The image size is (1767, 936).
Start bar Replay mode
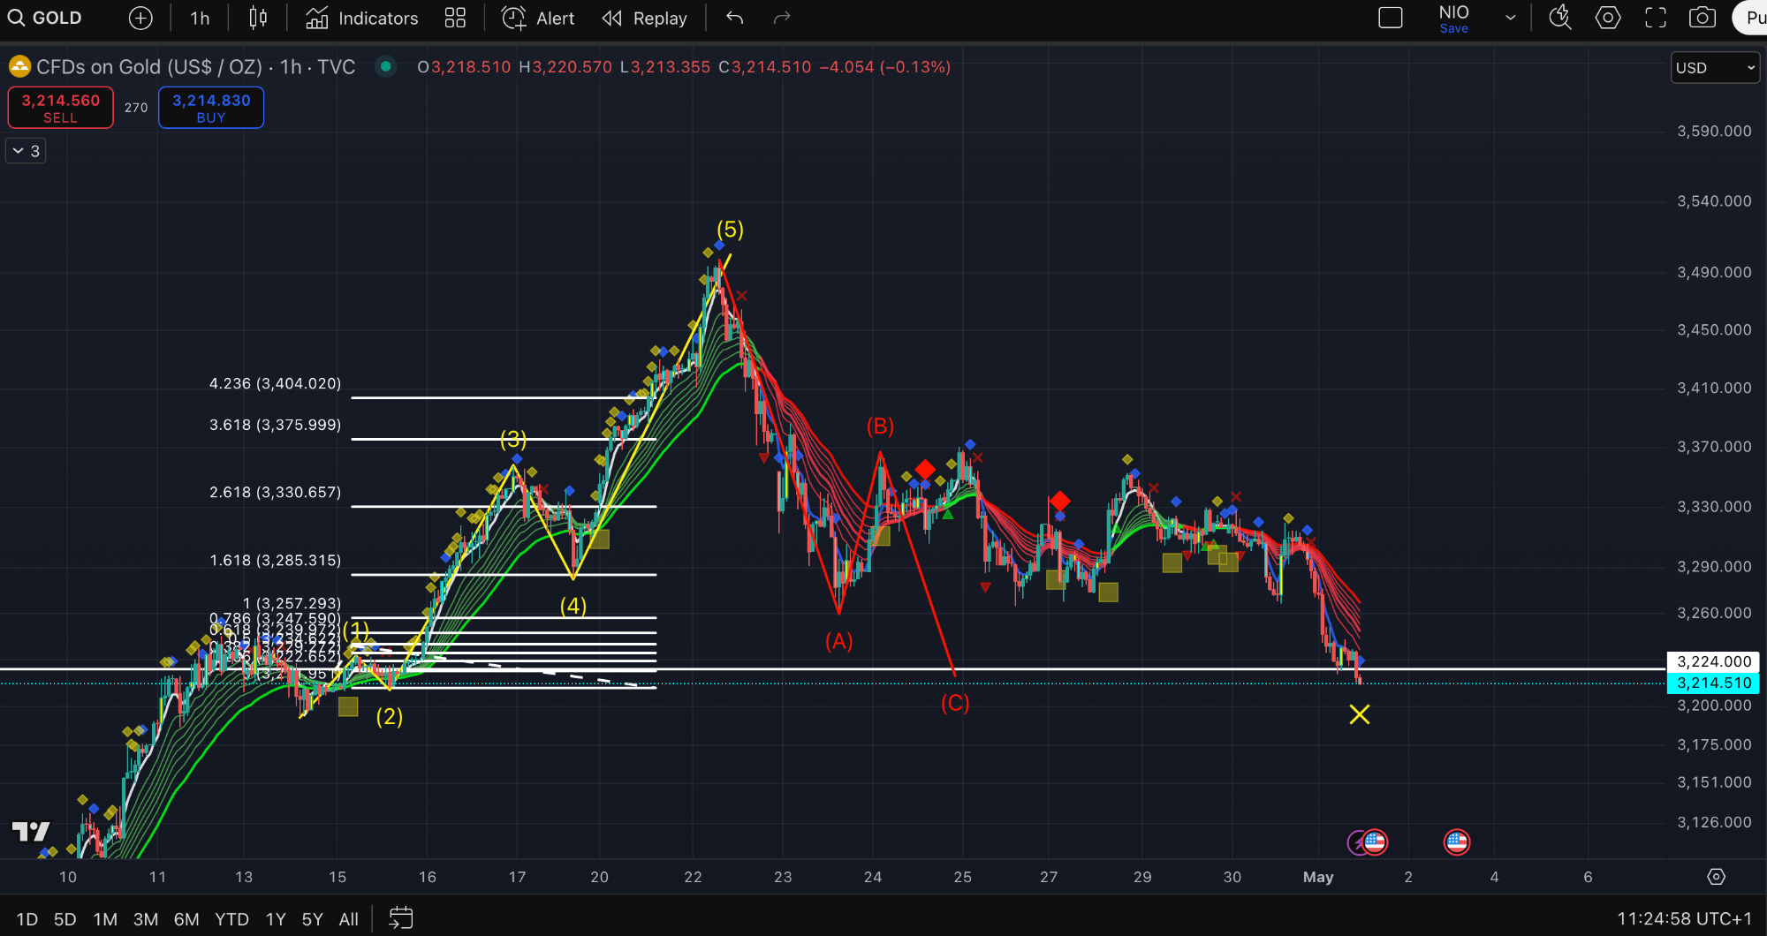645,18
